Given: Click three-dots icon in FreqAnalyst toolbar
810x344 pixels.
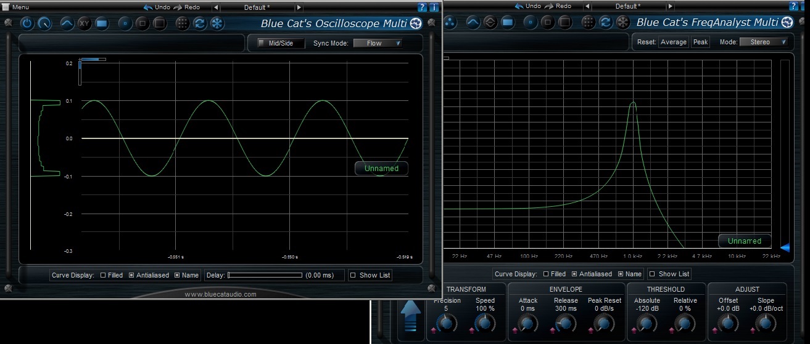Looking at the screenshot, I should tap(450, 23).
